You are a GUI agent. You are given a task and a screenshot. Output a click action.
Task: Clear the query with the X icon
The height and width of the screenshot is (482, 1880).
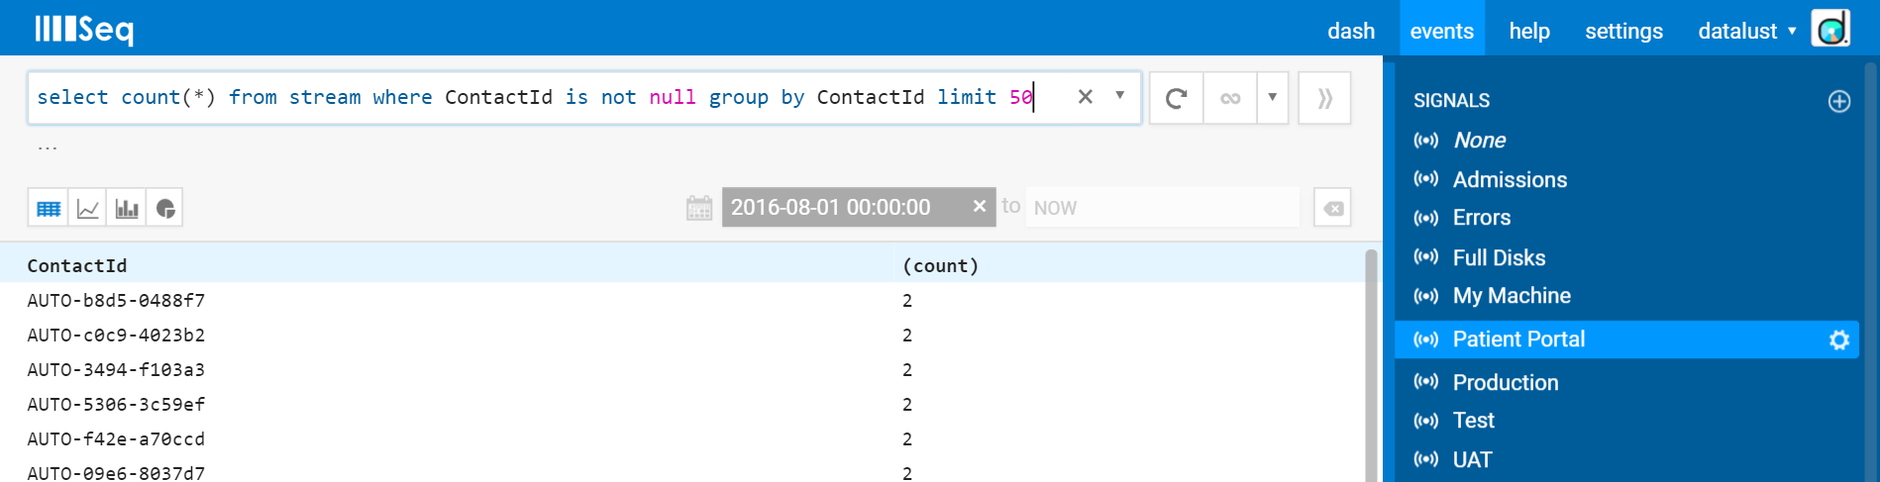click(1085, 97)
